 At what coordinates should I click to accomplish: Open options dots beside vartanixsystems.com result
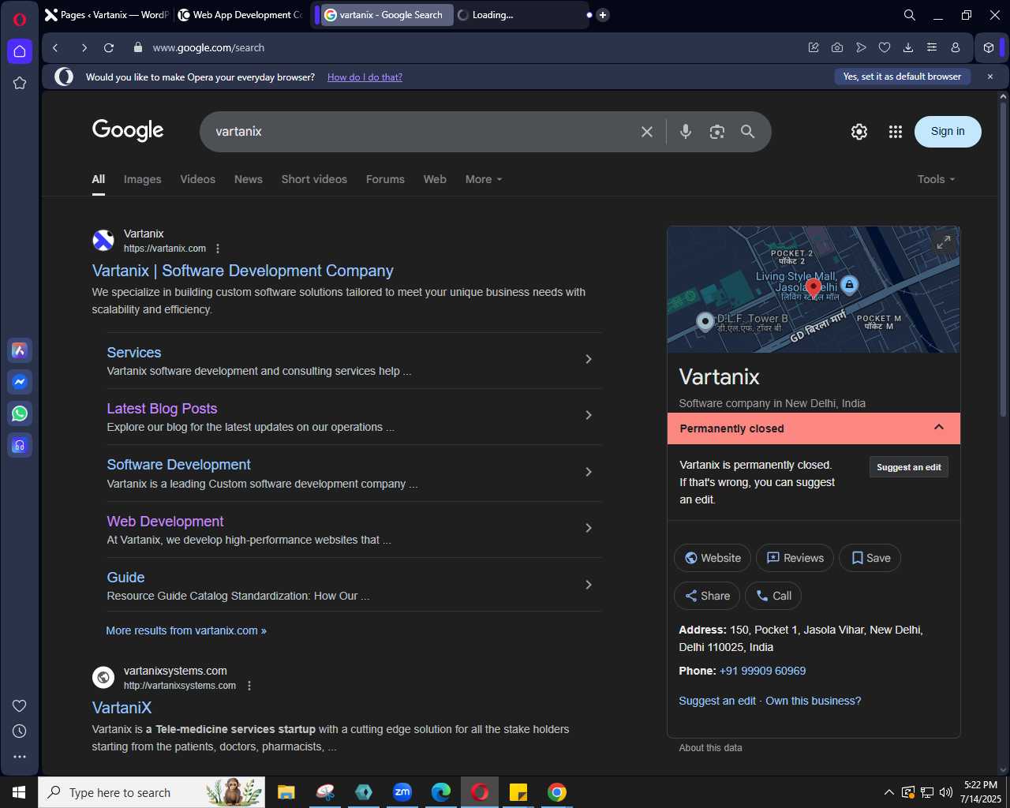pyautogui.click(x=249, y=686)
